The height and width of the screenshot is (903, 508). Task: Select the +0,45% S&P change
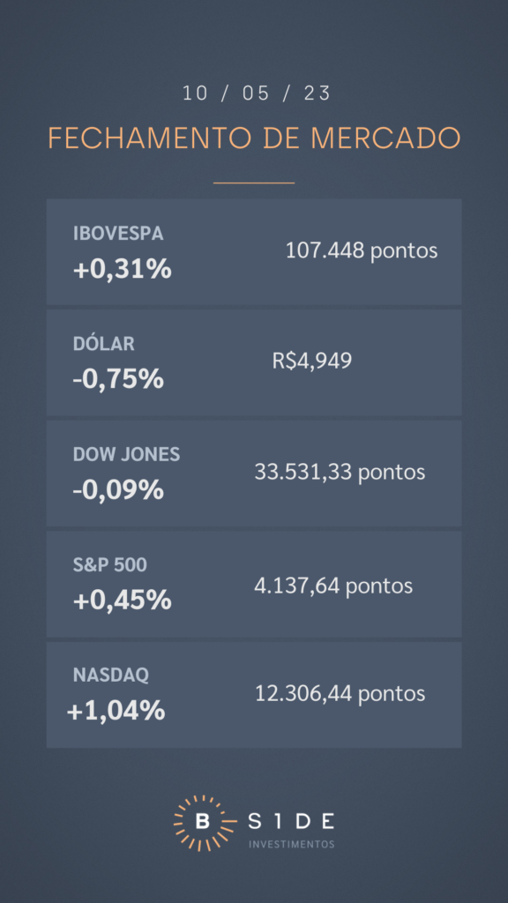click(x=122, y=601)
